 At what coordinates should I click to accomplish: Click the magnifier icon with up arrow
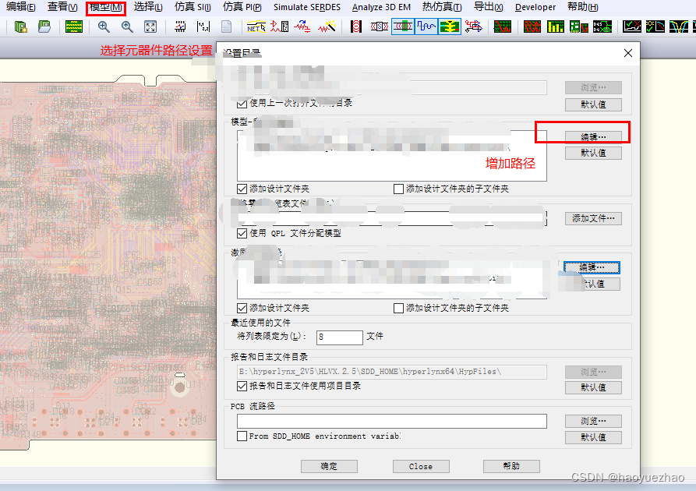point(127,27)
